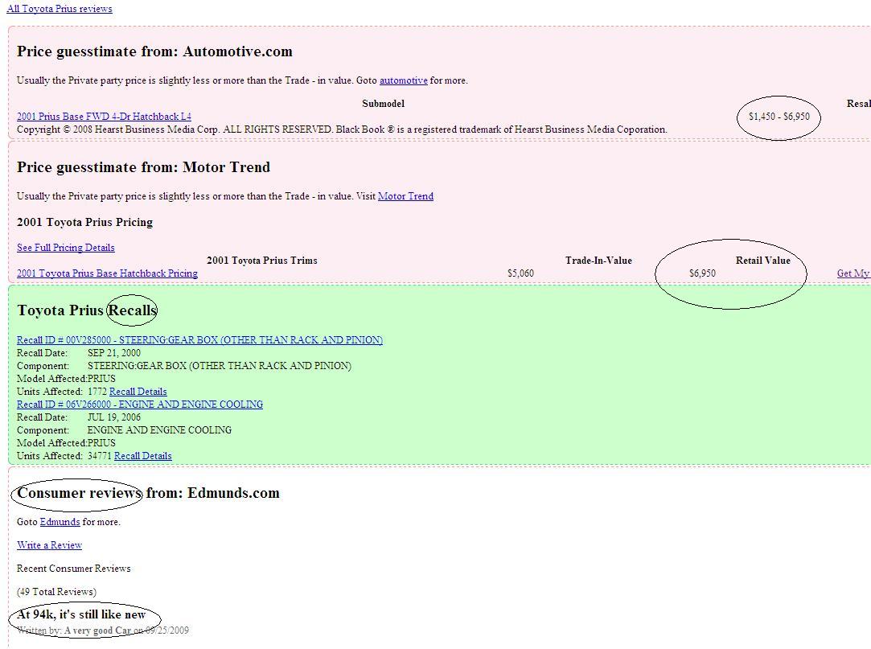Screen dimensions: 871x649
Task: Follow the automotive link in Automotive.com section
Action: tap(403, 80)
